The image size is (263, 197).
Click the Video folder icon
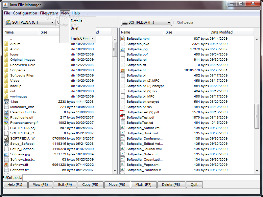click(6, 81)
